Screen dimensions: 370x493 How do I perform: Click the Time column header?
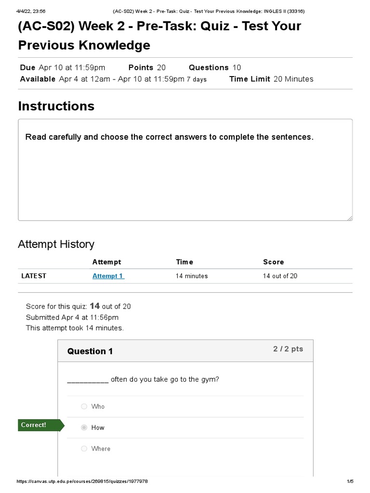185,262
